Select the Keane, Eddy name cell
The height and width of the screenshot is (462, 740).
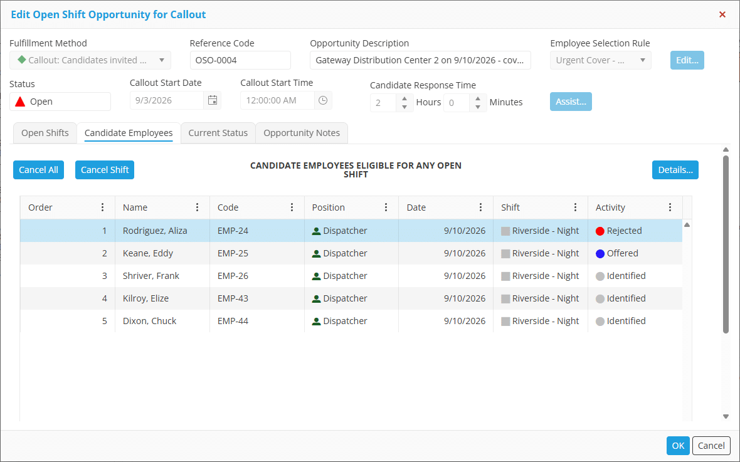point(162,253)
